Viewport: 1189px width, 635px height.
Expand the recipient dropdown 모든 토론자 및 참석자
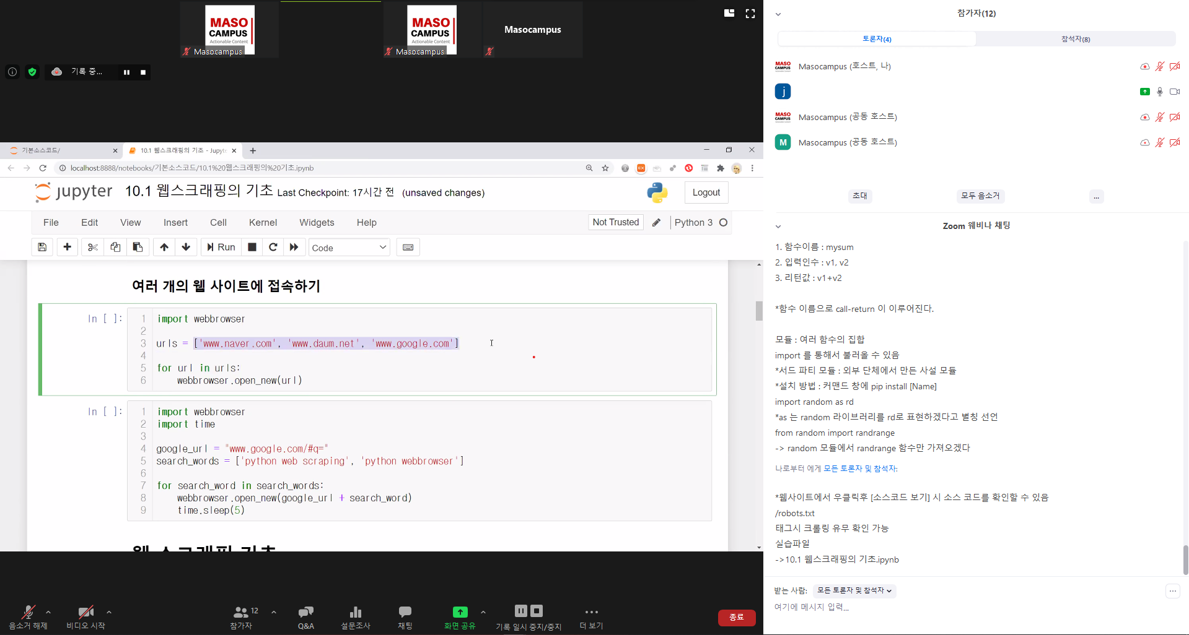(854, 590)
